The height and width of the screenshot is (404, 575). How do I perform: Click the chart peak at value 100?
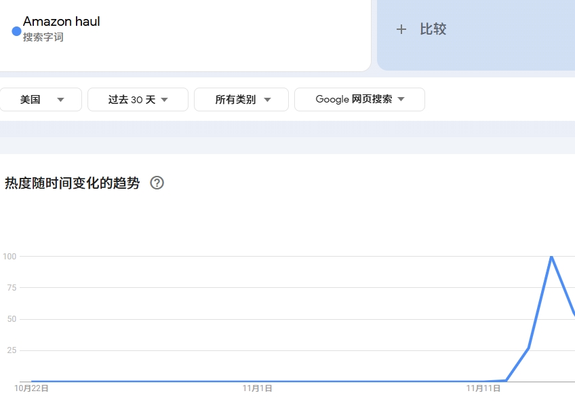[x=551, y=257]
